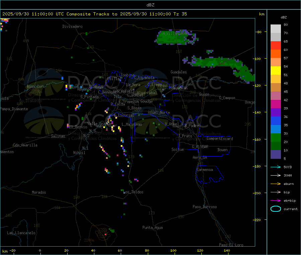Click the Valle_Grande map label
Image resolution: width=301 pixels, height=255 pixels.
[99, 124]
